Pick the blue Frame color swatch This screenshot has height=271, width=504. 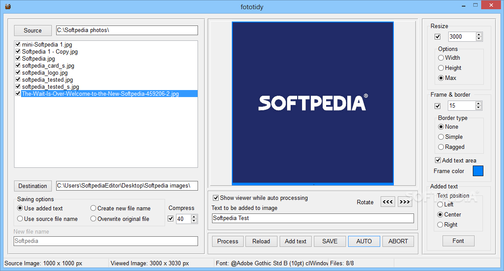[478, 171]
